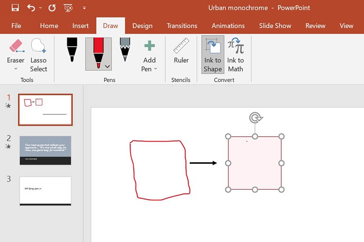
Task: Click the top-right handle of the pink square
Action: [x=282, y=136]
